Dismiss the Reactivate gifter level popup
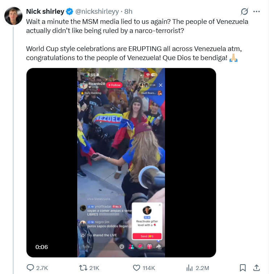This screenshot has width=269, height=274. (160, 205)
